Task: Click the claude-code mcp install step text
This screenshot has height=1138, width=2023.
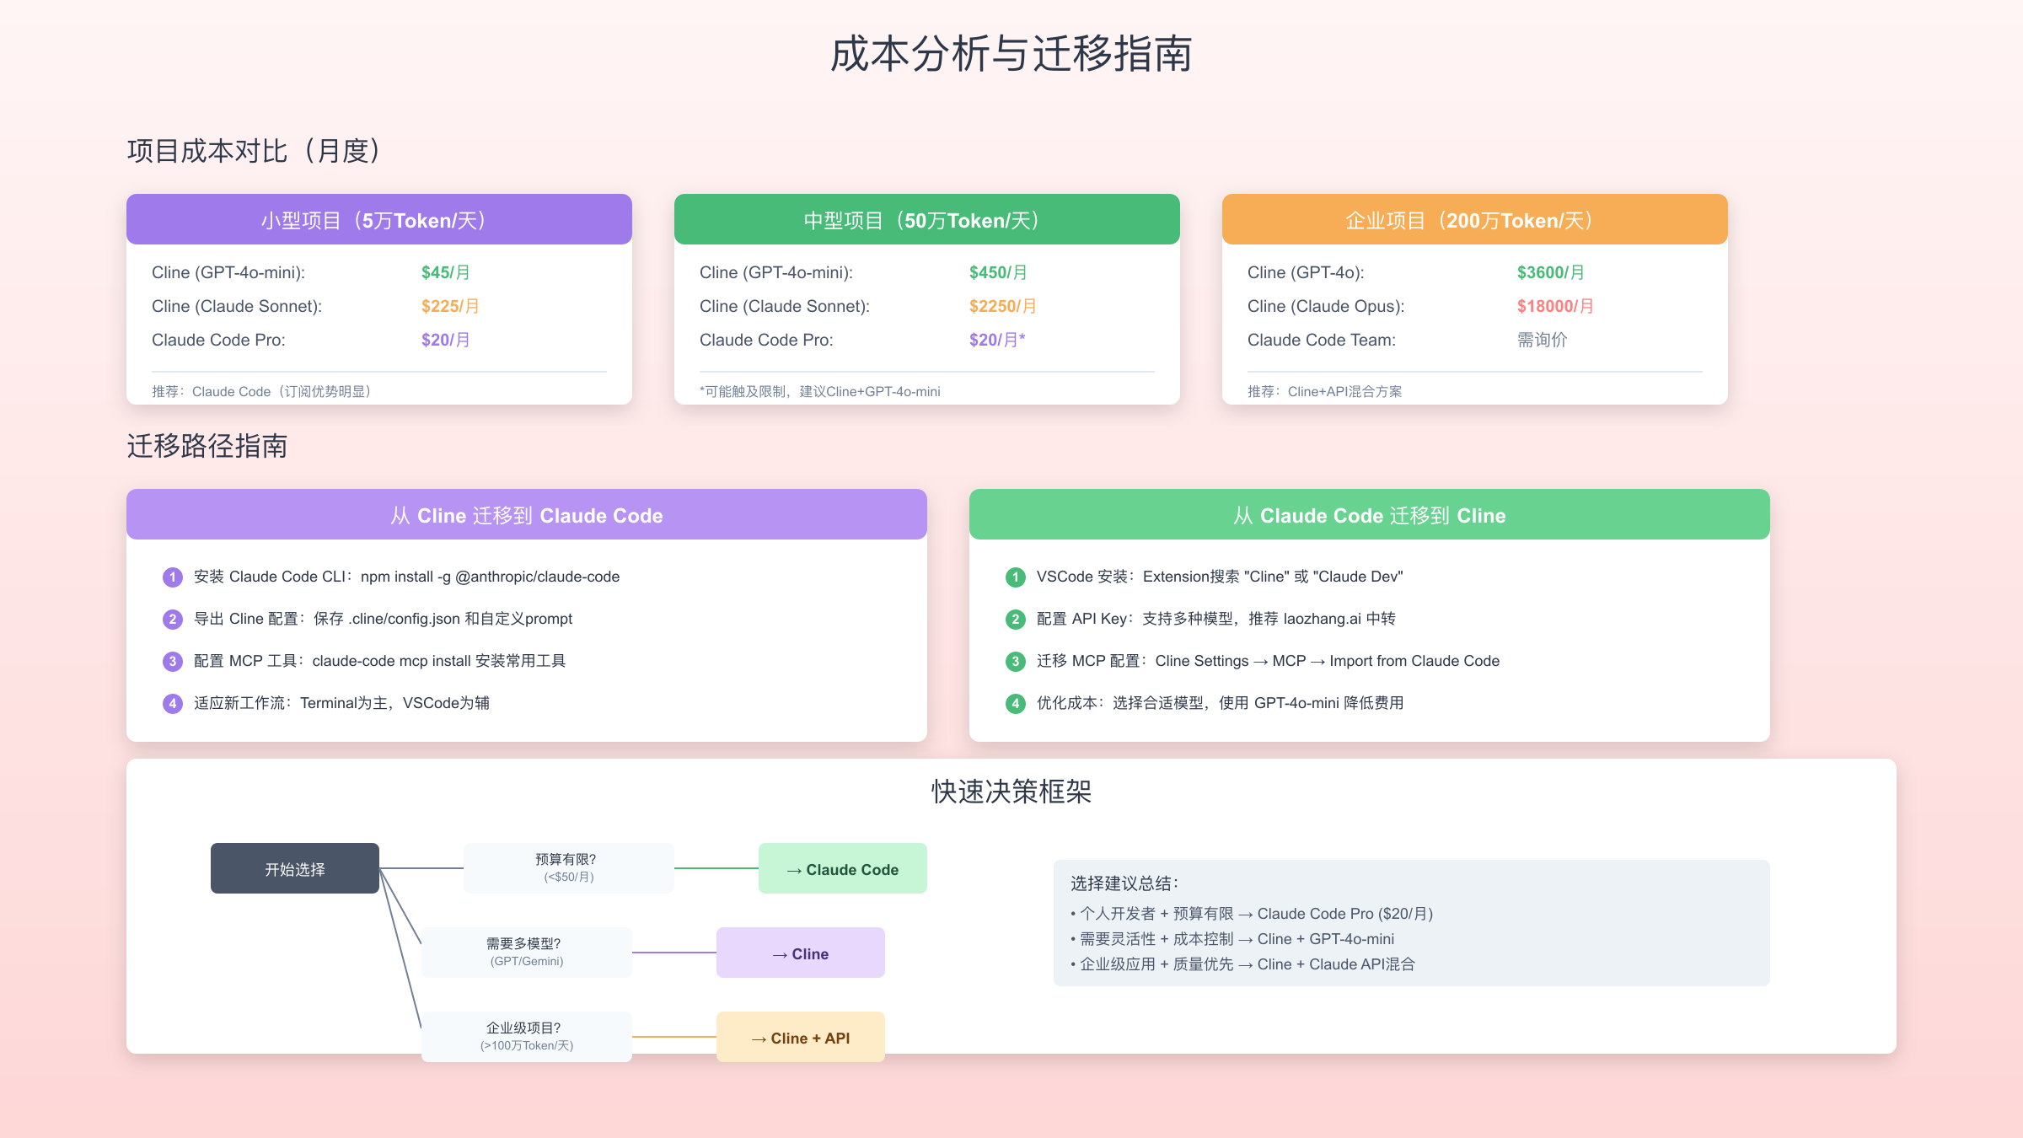Action: pyautogui.click(x=380, y=661)
